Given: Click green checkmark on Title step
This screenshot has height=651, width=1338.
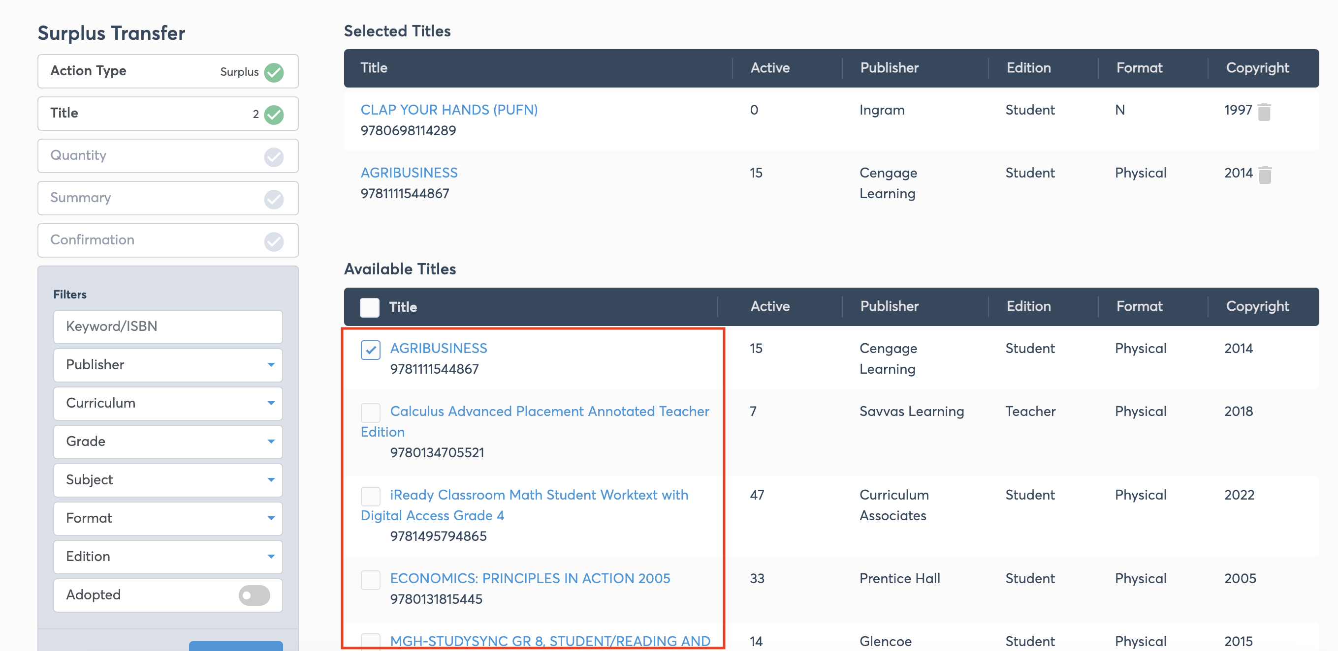Looking at the screenshot, I should tap(274, 114).
